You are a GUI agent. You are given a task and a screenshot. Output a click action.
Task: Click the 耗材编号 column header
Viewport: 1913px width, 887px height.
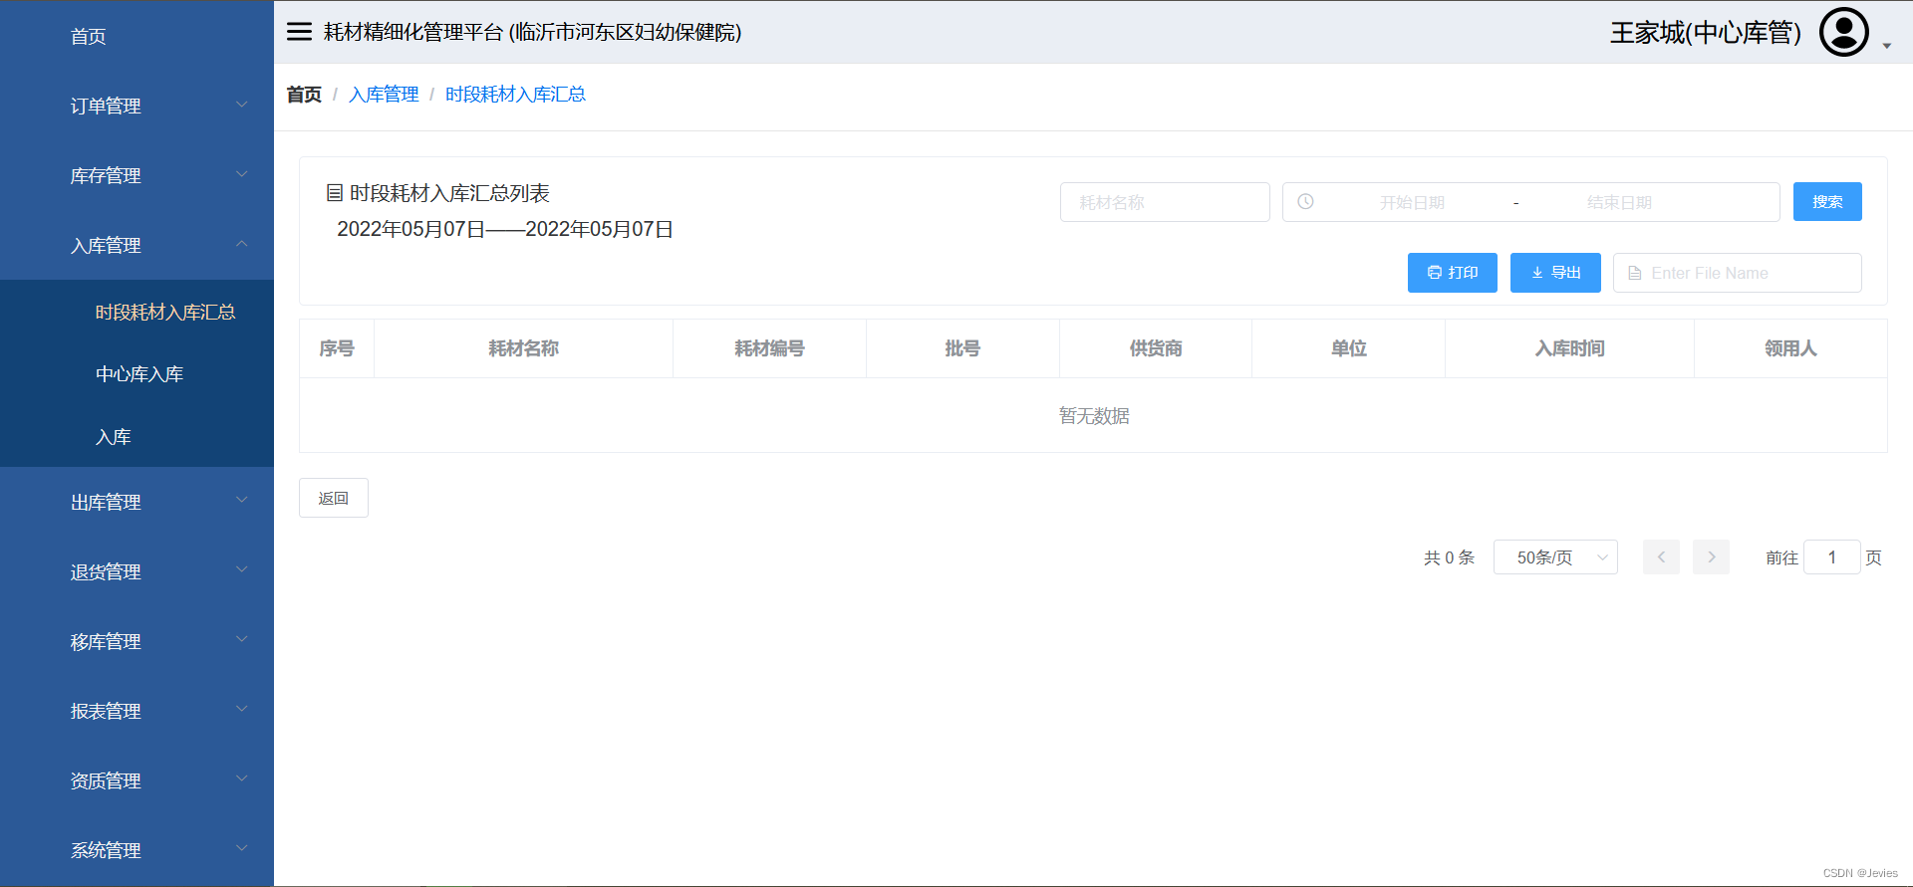click(769, 348)
